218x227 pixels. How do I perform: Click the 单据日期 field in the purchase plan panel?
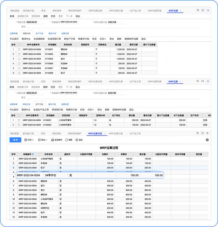(x=35, y=22)
